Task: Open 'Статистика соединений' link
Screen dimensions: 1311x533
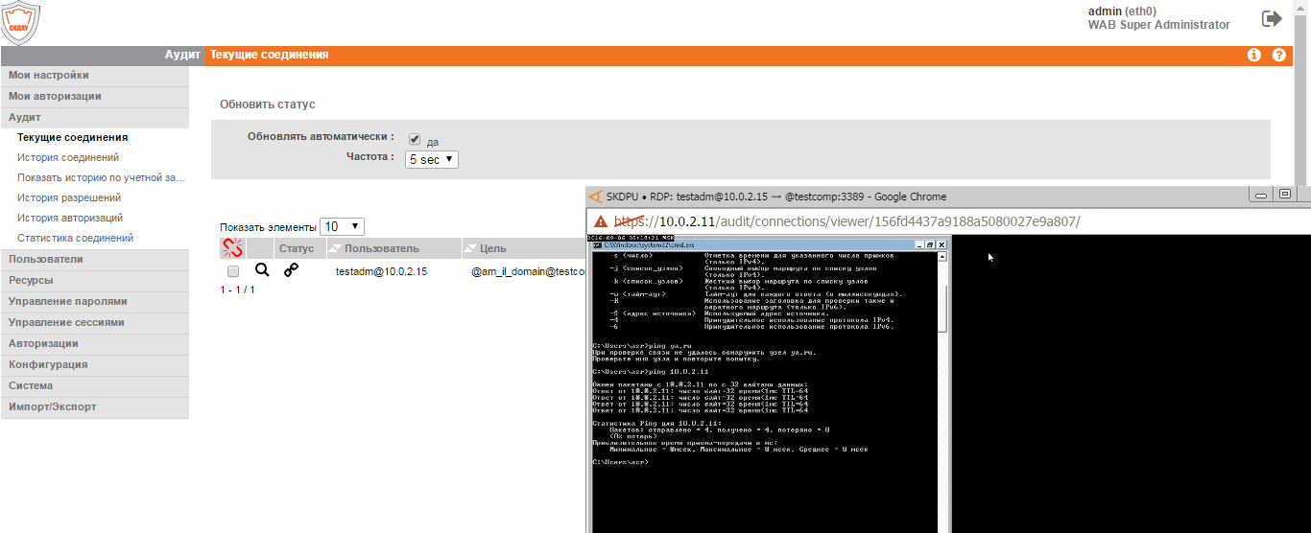Action: pyautogui.click(x=75, y=238)
